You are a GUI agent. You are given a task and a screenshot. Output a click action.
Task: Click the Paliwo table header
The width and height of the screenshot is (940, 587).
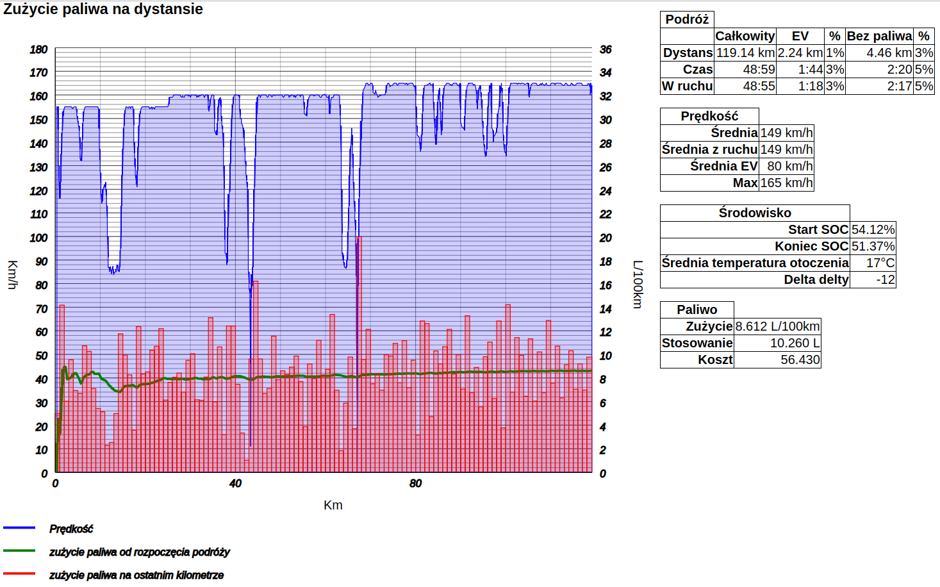[x=697, y=310]
